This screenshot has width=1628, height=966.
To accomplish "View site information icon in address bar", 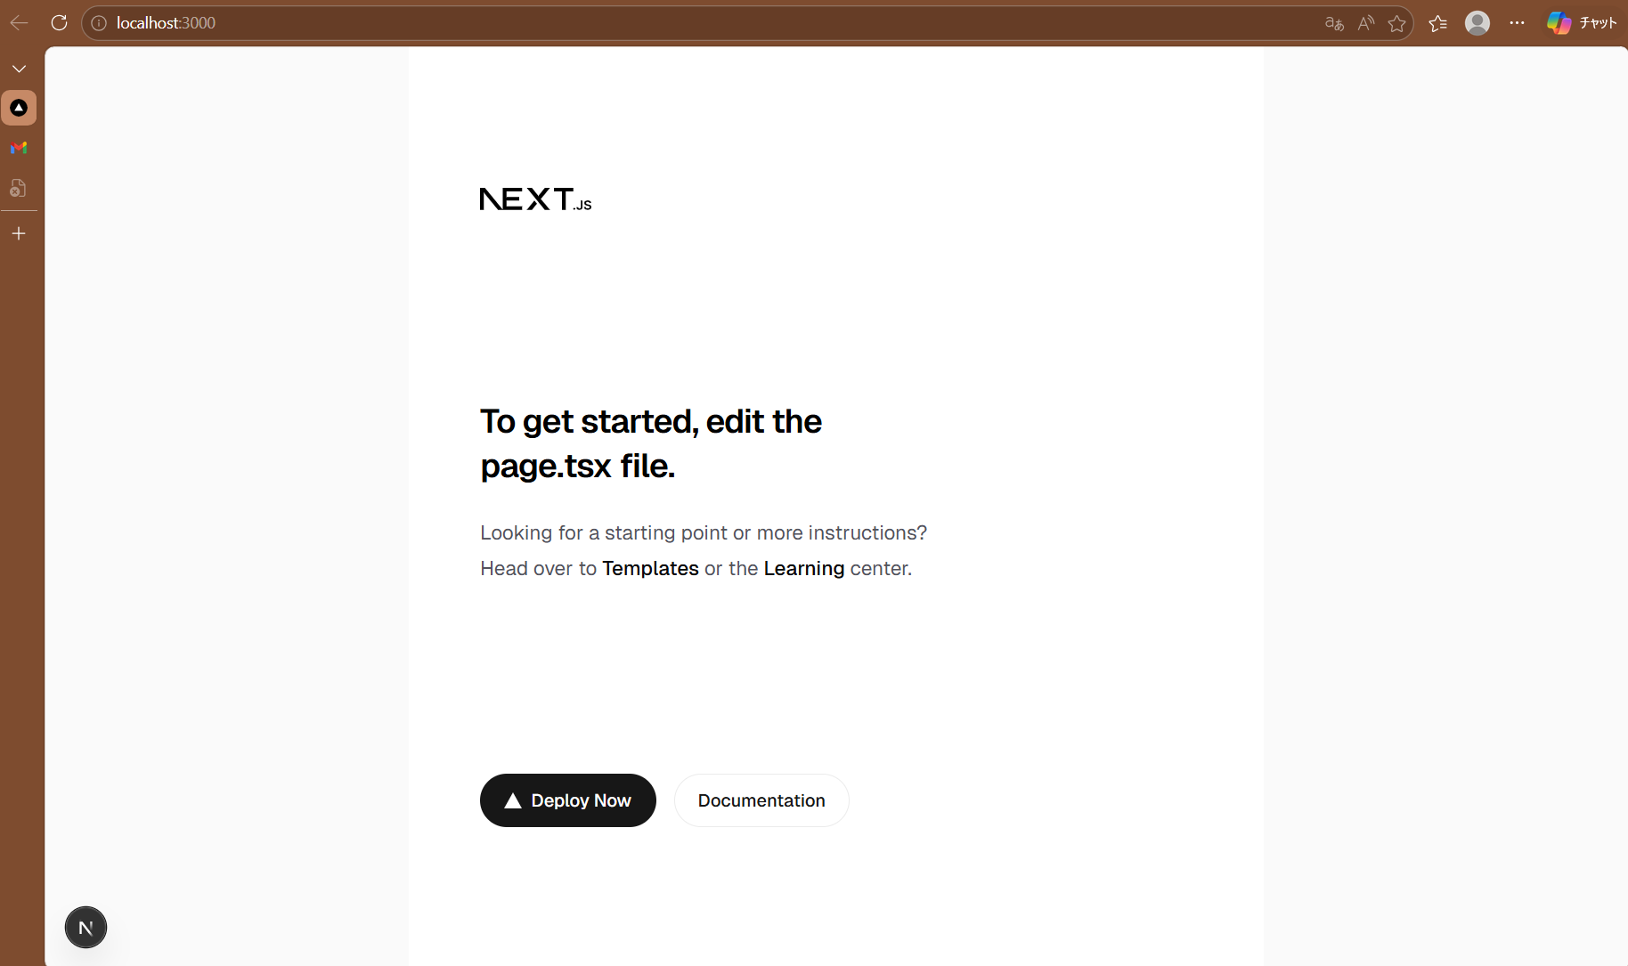I will pyautogui.click(x=99, y=23).
